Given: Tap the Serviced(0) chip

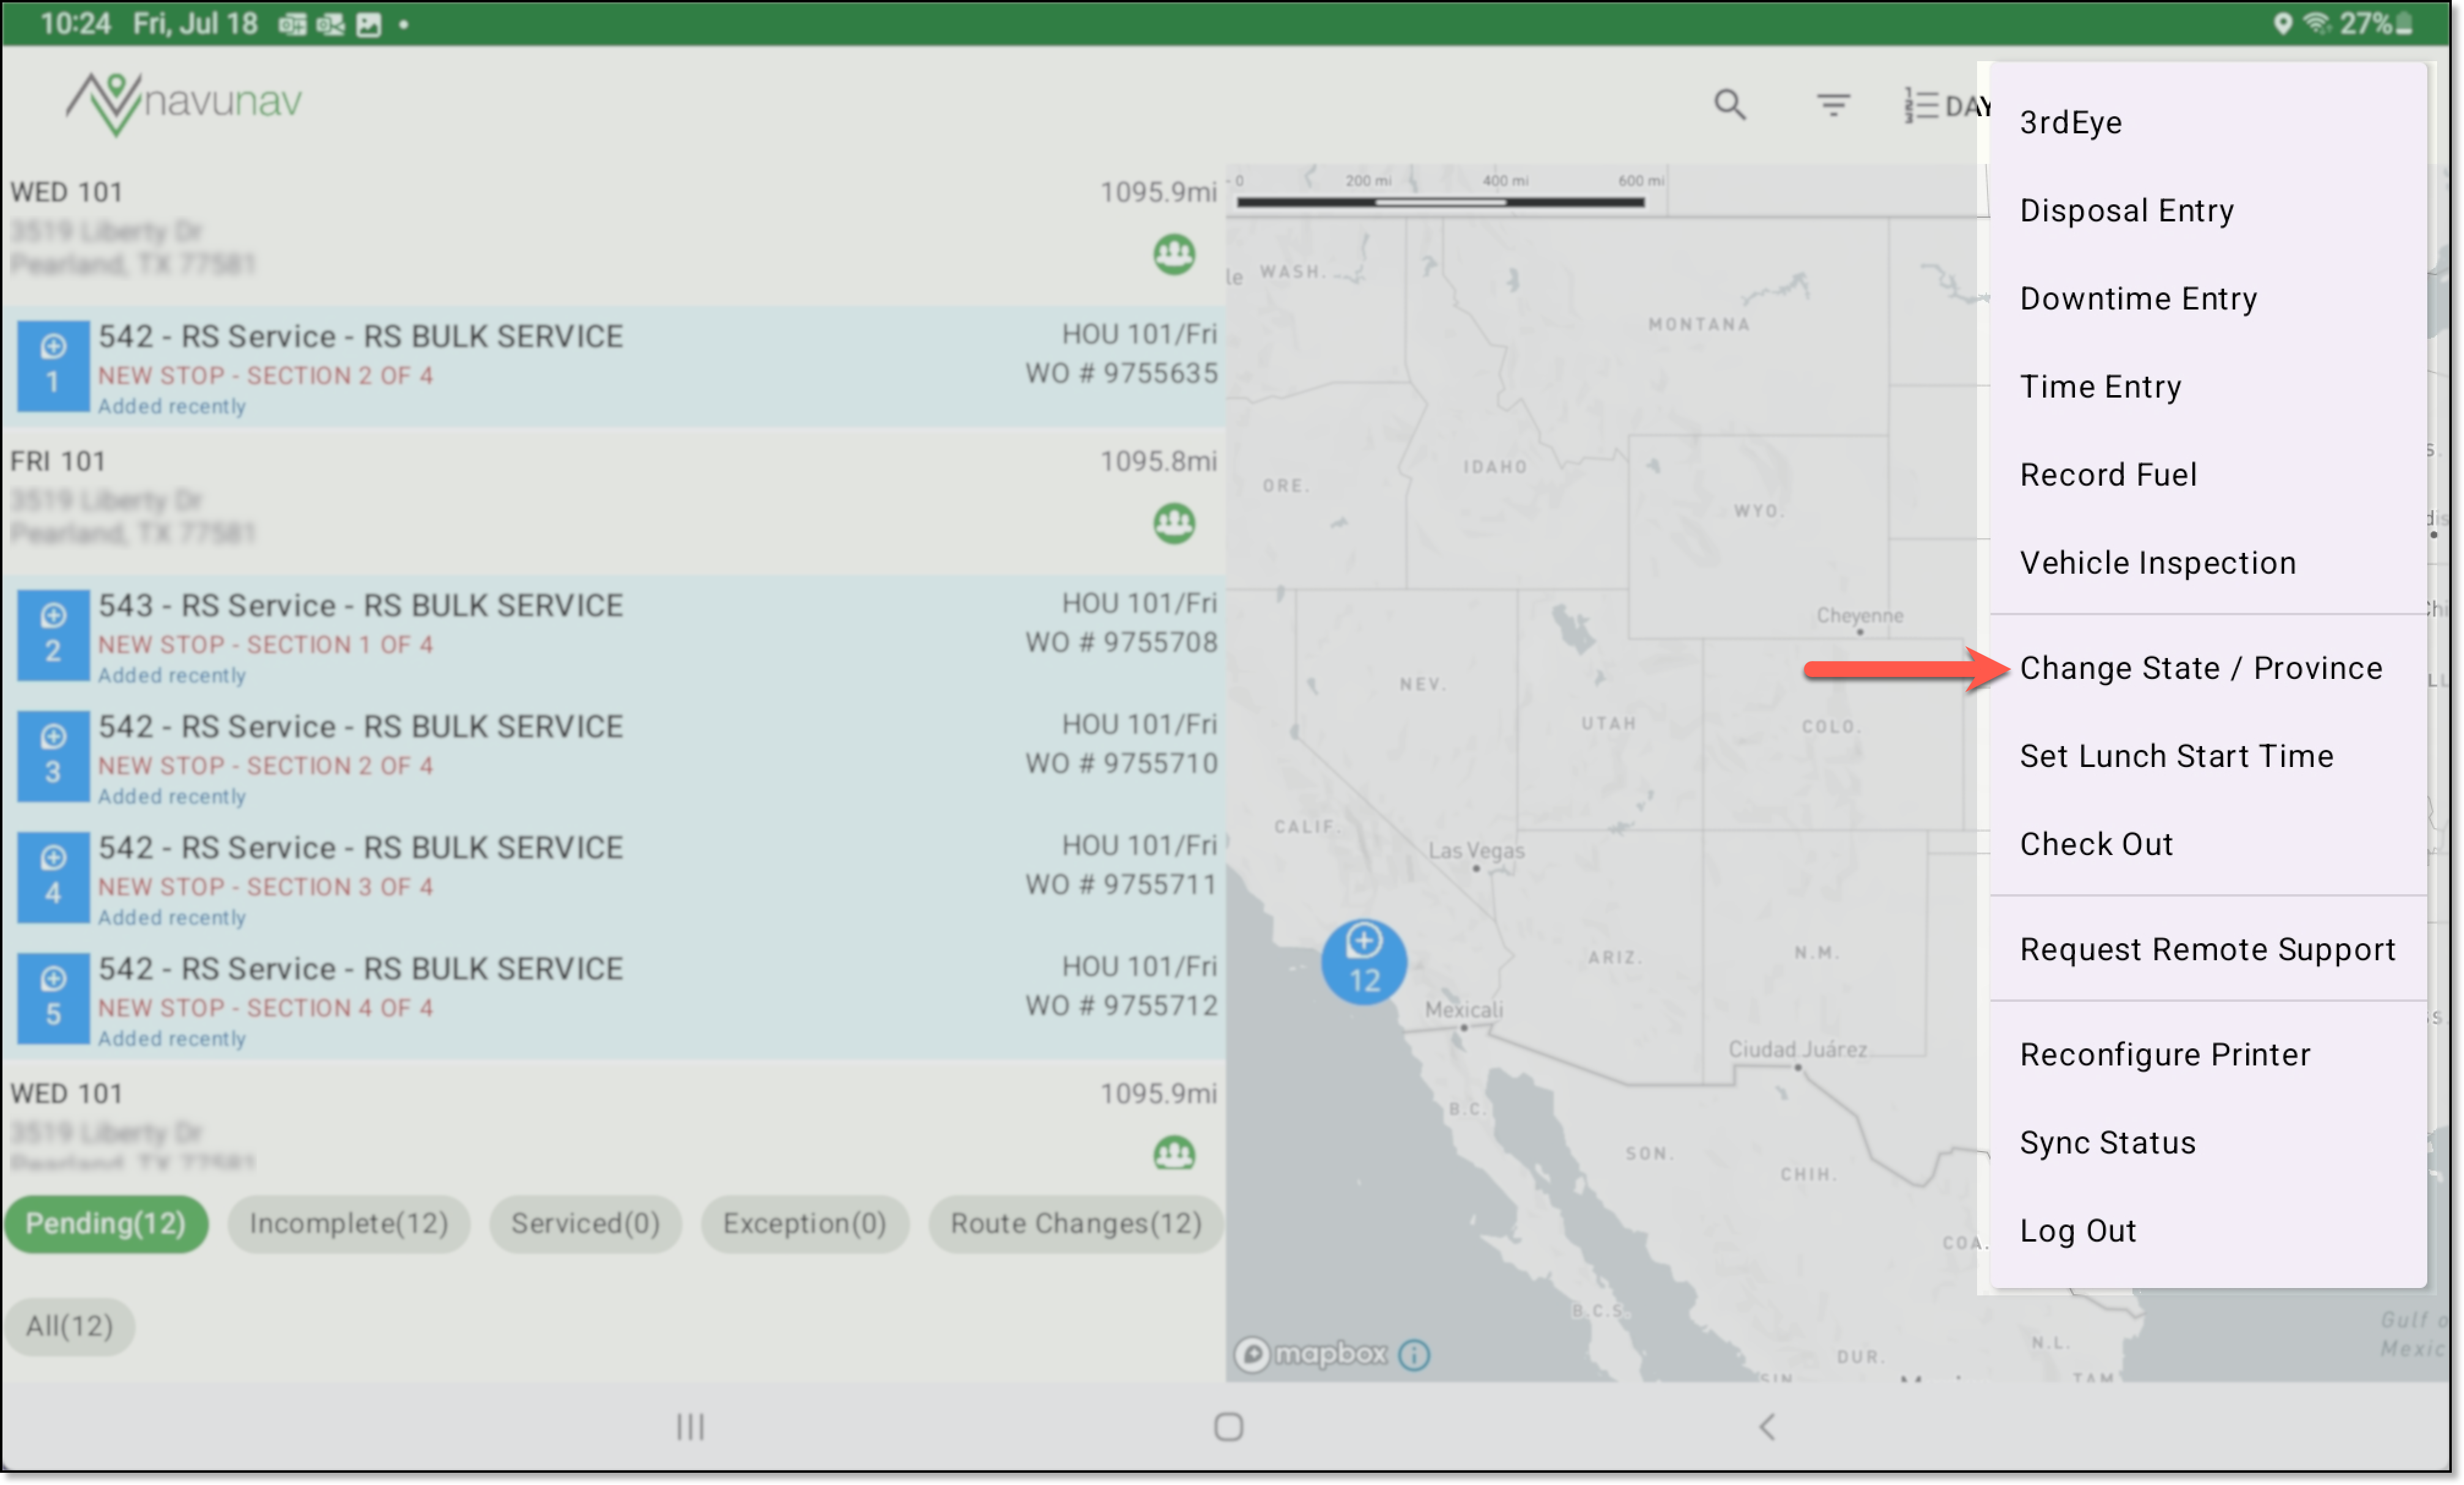Looking at the screenshot, I should coord(585,1223).
